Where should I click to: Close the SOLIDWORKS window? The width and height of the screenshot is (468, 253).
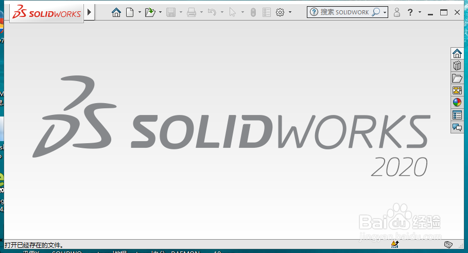pos(457,12)
